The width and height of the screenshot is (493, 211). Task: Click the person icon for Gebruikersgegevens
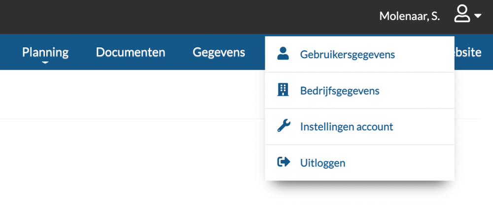(283, 54)
